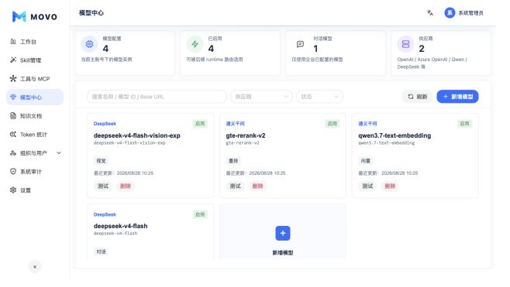Click the 工具与 MCP sidebar icon
Screen dimensions: 510x287
(x=13, y=79)
